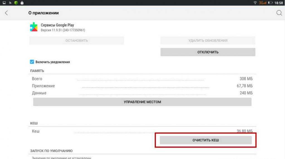The width and height of the screenshot is (285, 159).
Task: Toggle the Включить уведомления checkbox
Action: click(x=32, y=62)
